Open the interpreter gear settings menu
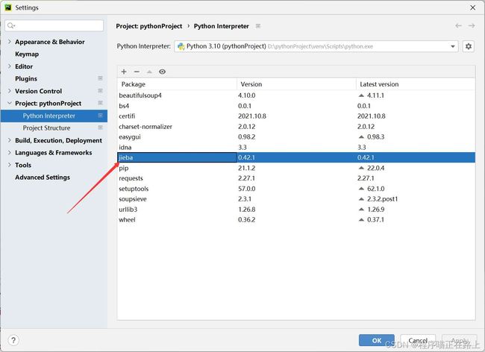This screenshot has width=485, height=352. [x=469, y=46]
